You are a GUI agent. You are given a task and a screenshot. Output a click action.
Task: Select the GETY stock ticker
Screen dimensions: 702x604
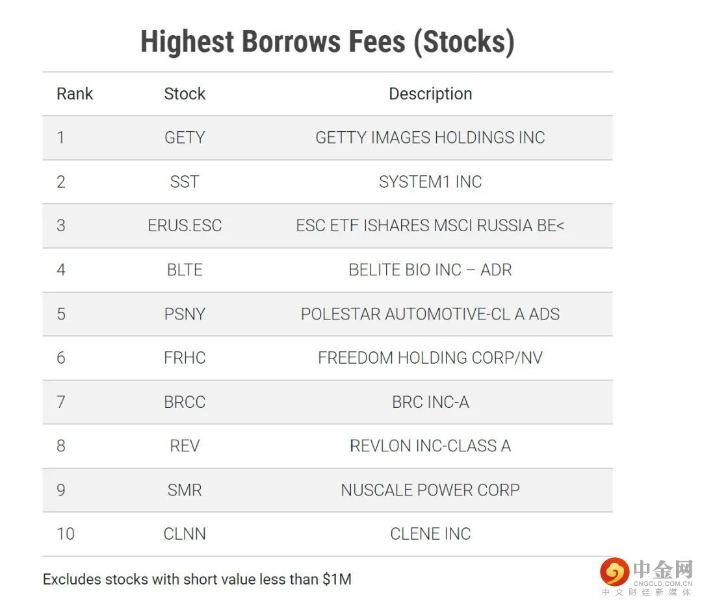pos(185,138)
